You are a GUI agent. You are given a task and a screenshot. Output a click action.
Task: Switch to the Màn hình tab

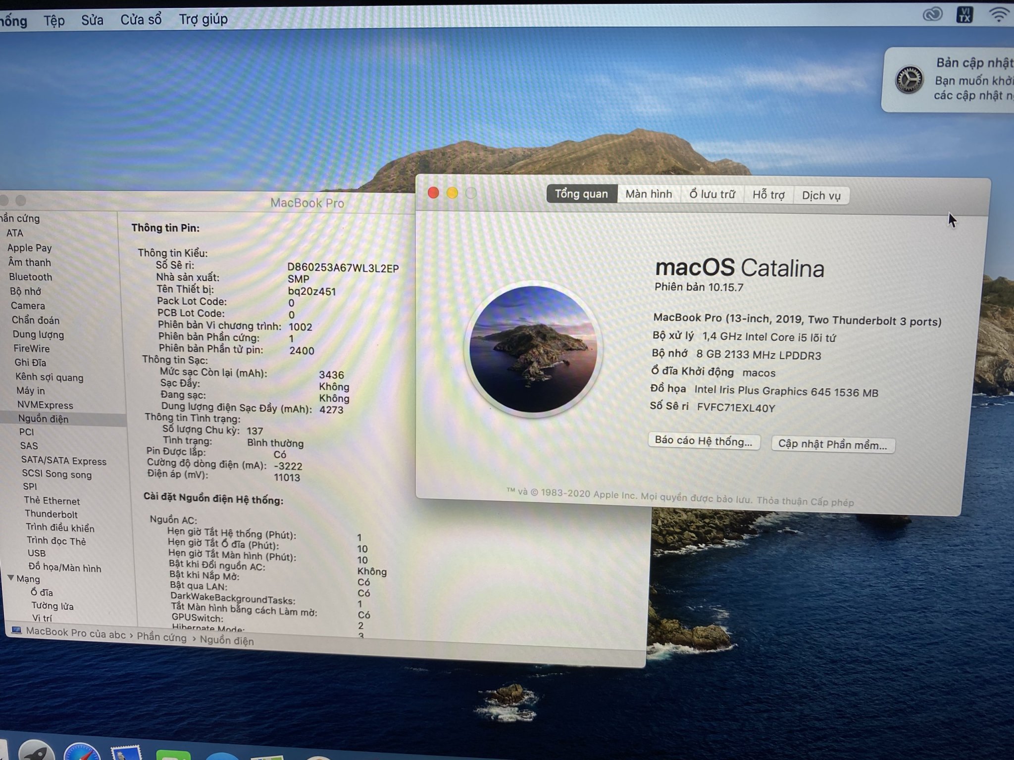pos(649,194)
